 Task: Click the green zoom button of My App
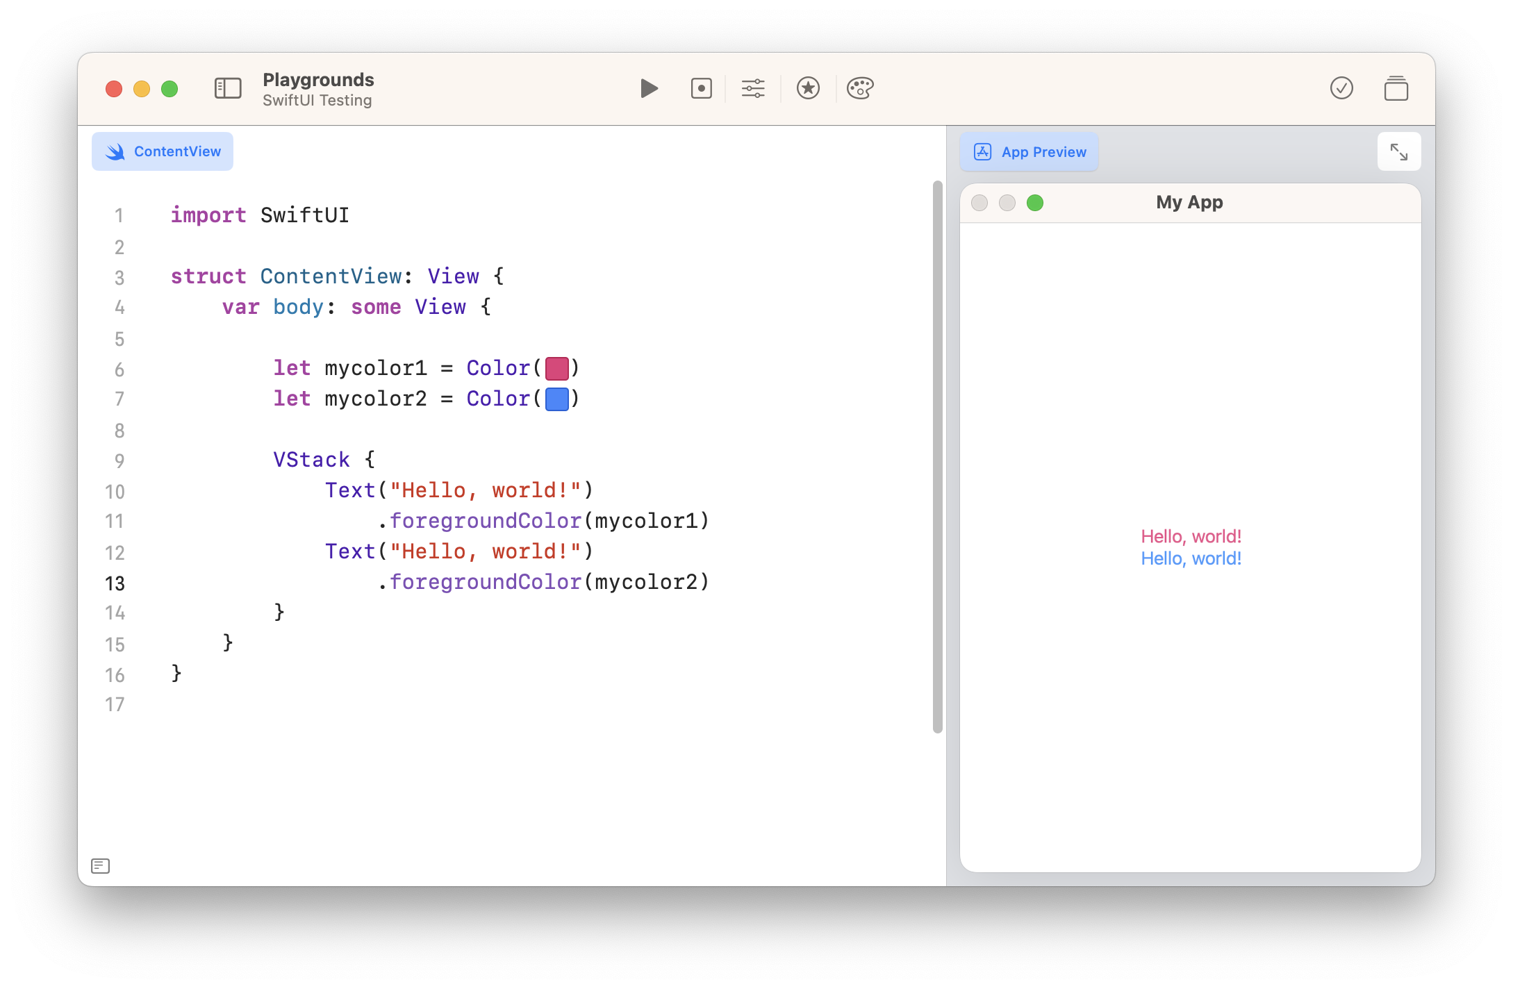pos(1035,203)
